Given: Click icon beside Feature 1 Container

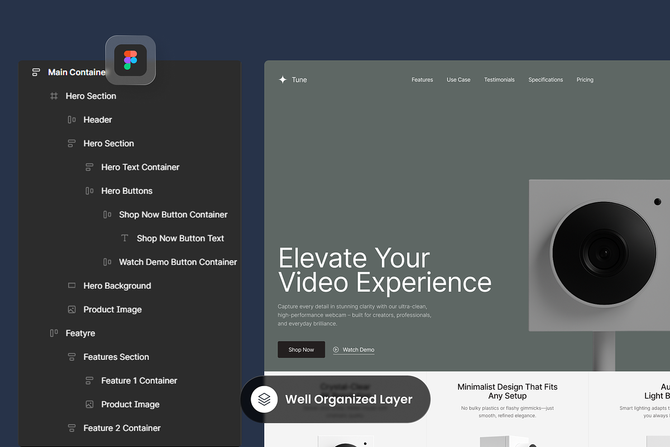Looking at the screenshot, I should click(89, 381).
